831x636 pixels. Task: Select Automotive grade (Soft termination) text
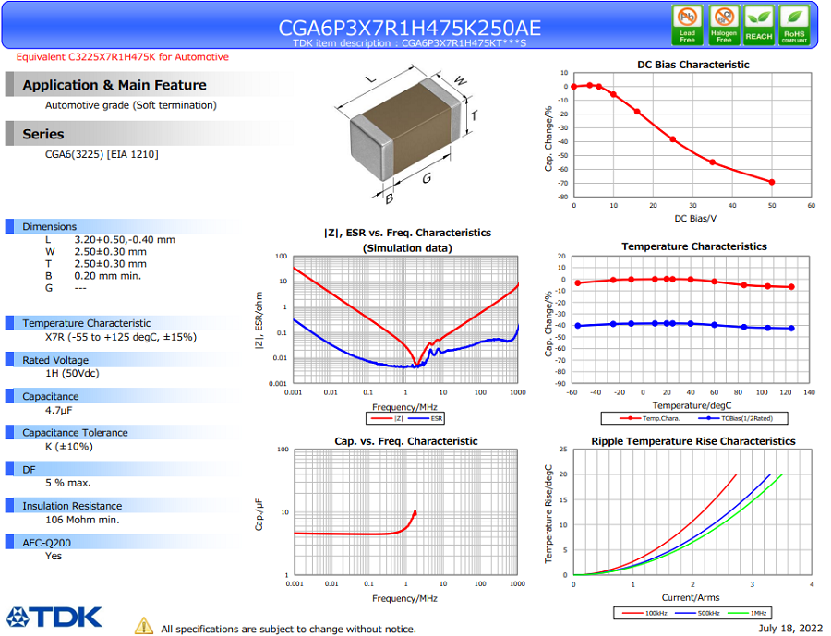coord(131,105)
